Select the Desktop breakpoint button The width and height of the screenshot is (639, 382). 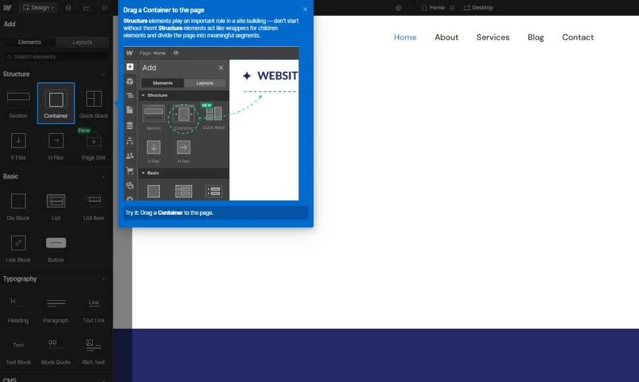tap(478, 7)
